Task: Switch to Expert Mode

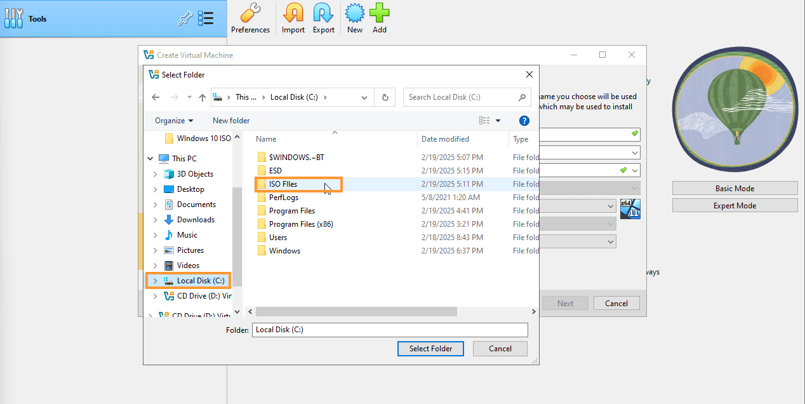Action: [735, 206]
